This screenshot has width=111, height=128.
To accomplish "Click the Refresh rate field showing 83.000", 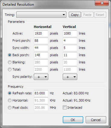I will click(41, 93).
